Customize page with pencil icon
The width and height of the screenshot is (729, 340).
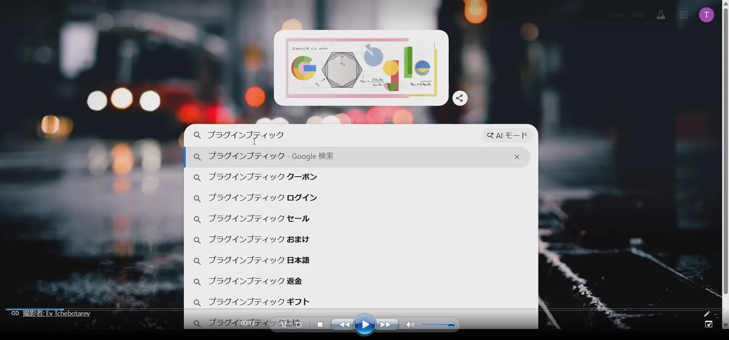(x=707, y=314)
